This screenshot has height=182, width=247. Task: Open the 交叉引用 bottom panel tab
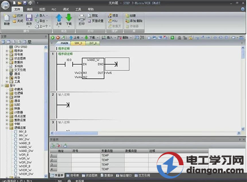pos(142,176)
